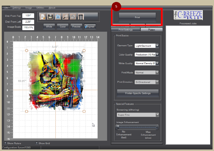
Task: Click the C-Breeze RIP logo
Action: pos(188,15)
